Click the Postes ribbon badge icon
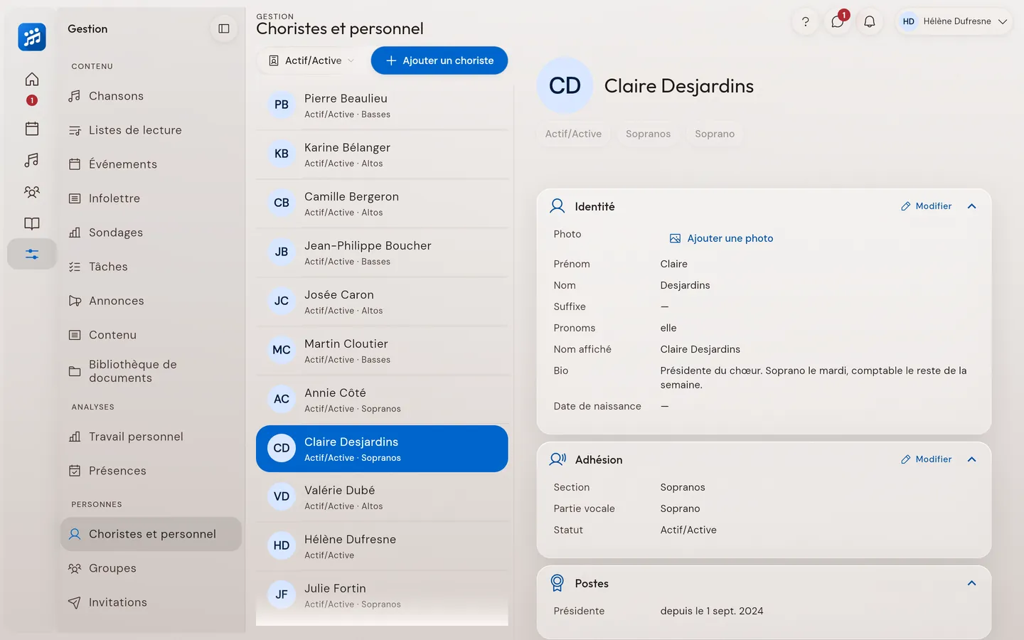Image resolution: width=1024 pixels, height=640 pixels. tap(558, 583)
